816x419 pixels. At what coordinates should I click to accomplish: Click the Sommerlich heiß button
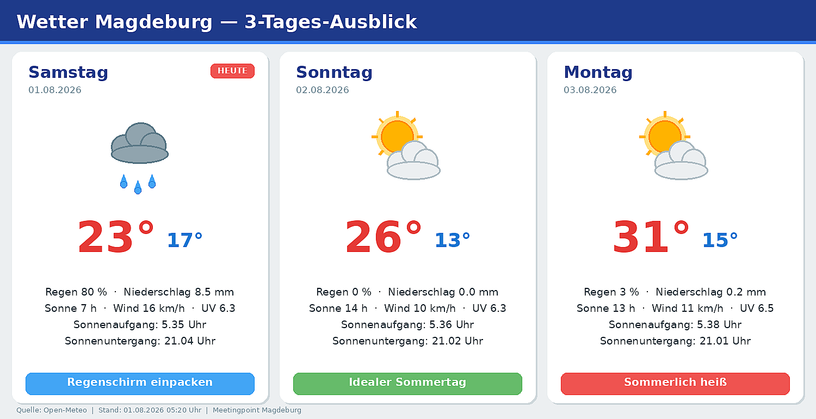(675, 383)
